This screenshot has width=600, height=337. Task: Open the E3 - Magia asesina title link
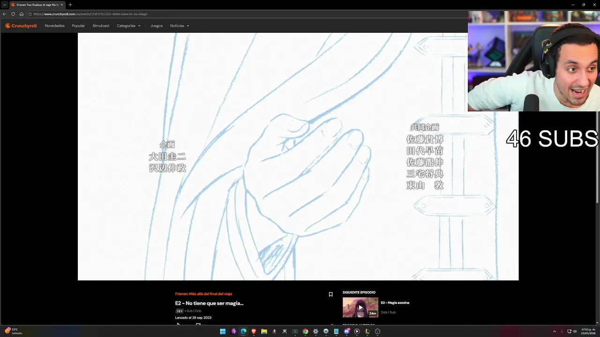coord(395,303)
